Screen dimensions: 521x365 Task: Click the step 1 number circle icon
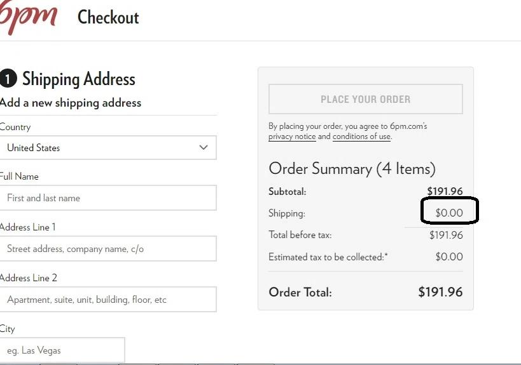8,79
